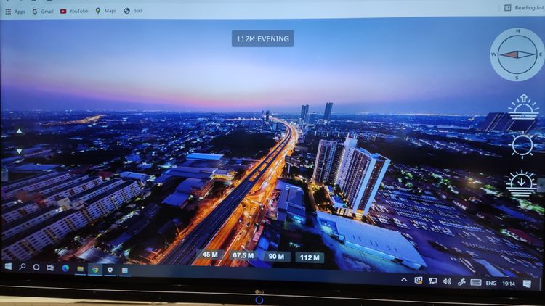The width and height of the screenshot is (545, 306).
Task: Click the up arrow to raise view
Action: (x=19, y=131)
